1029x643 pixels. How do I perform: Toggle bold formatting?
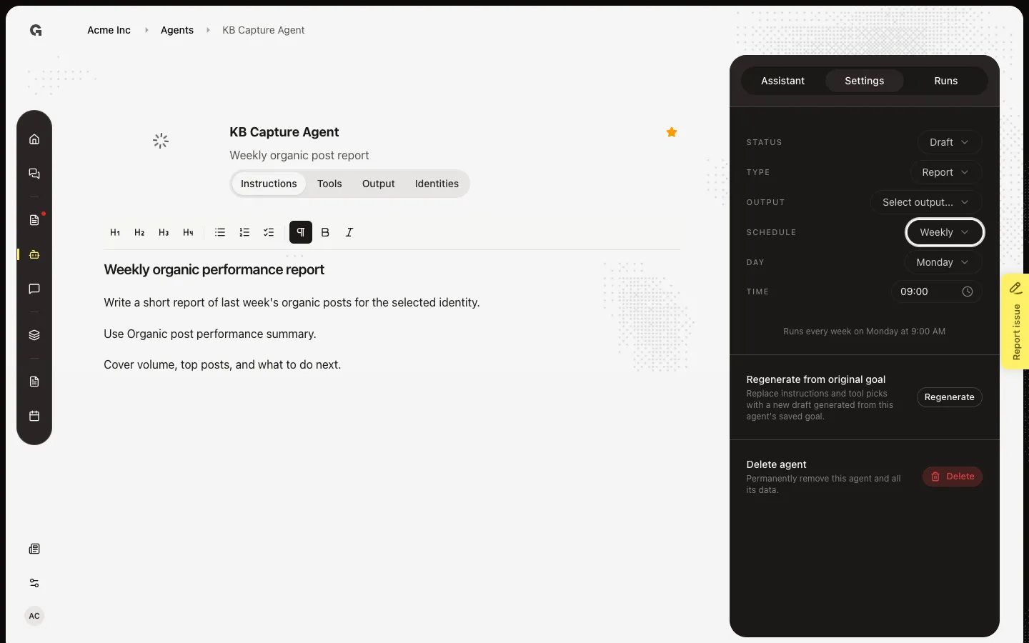pyautogui.click(x=325, y=232)
